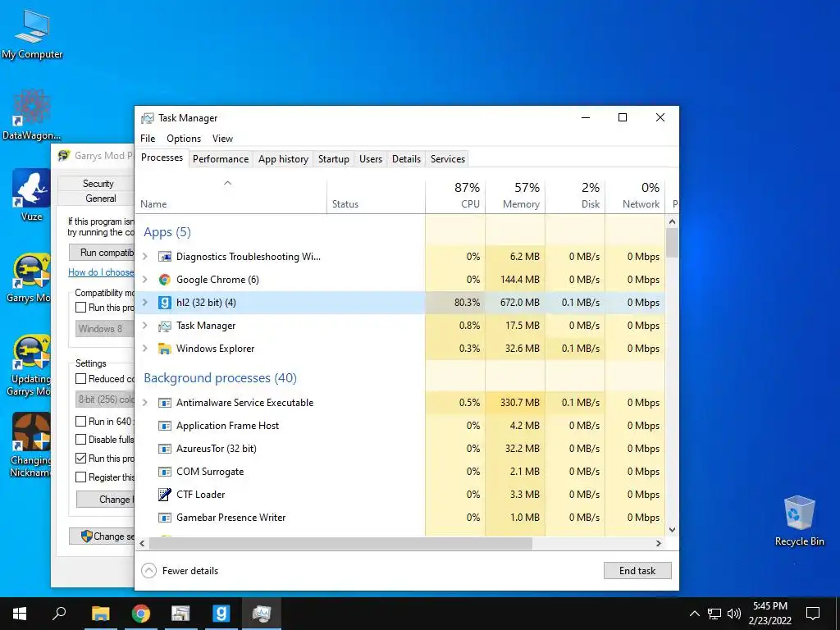The image size is (840, 630).
Task: Expand the Windows Explorer process row
Action: [x=145, y=349]
